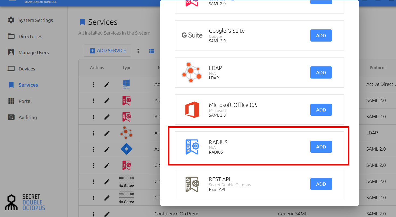
Task: Add the RADIUS service
Action: [x=321, y=147]
